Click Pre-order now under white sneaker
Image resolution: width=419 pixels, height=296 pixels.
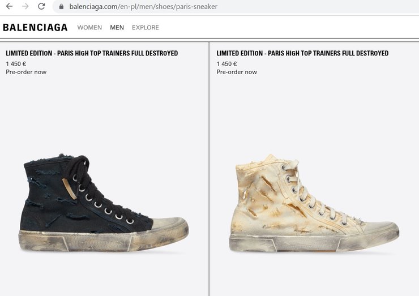[237, 72]
